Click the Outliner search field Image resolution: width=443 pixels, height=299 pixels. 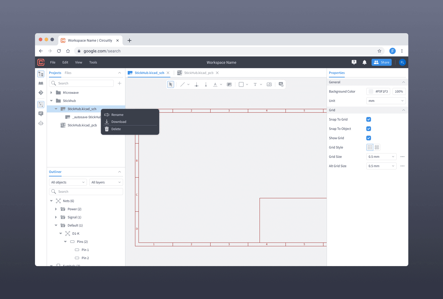[x=86, y=192]
